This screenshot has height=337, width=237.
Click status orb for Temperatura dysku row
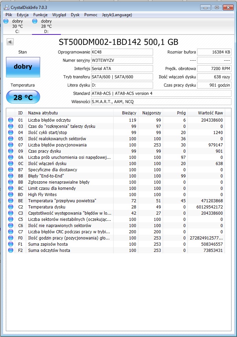11,207
